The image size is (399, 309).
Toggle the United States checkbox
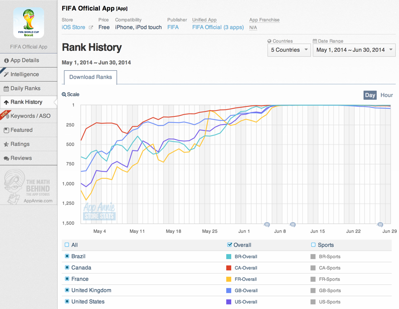pyautogui.click(x=67, y=301)
